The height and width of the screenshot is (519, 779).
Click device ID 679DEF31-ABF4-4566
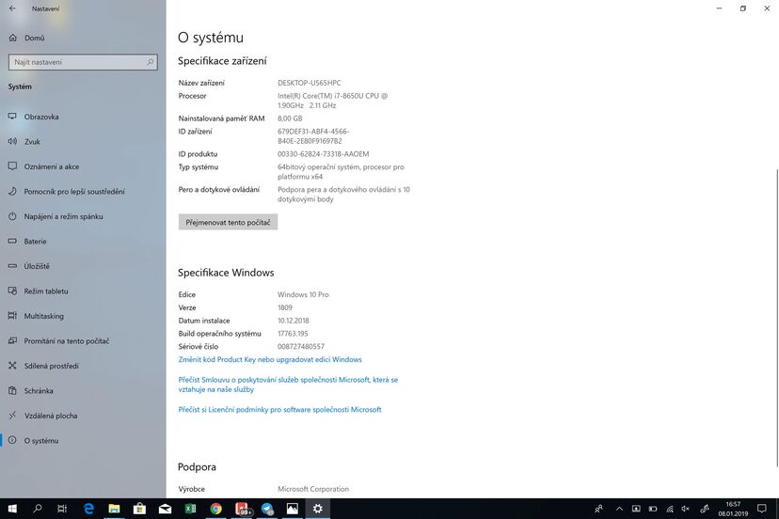(x=313, y=136)
